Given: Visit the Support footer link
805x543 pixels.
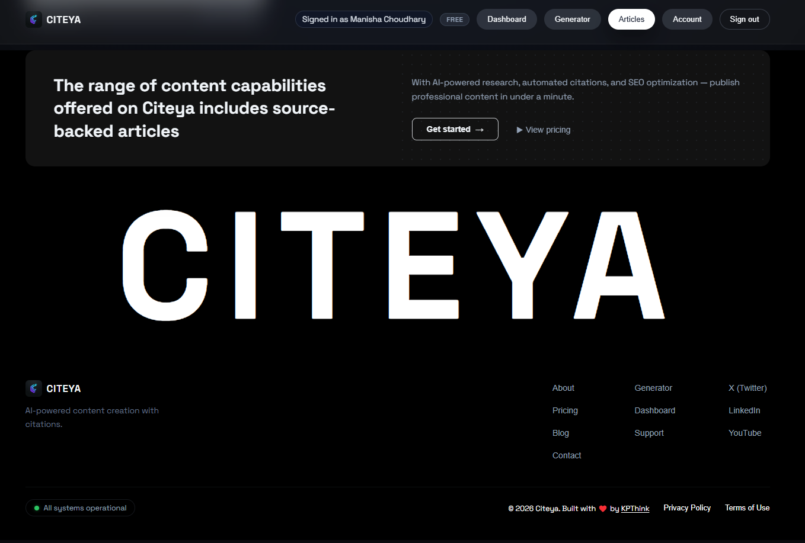Looking at the screenshot, I should pos(649,433).
